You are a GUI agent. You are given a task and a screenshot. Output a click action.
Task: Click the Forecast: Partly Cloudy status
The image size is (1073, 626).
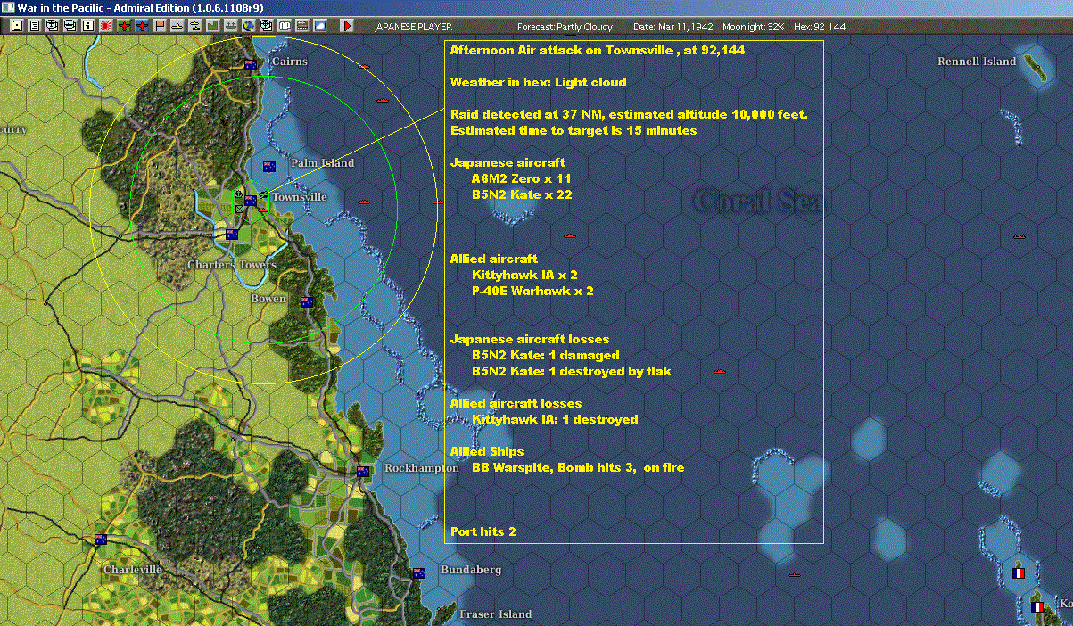(x=565, y=27)
